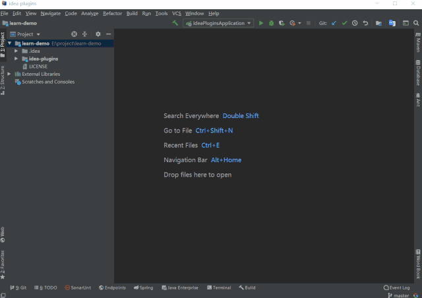Click the locate-in-project target icon
This screenshot has width=422, height=298.
(x=74, y=34)
